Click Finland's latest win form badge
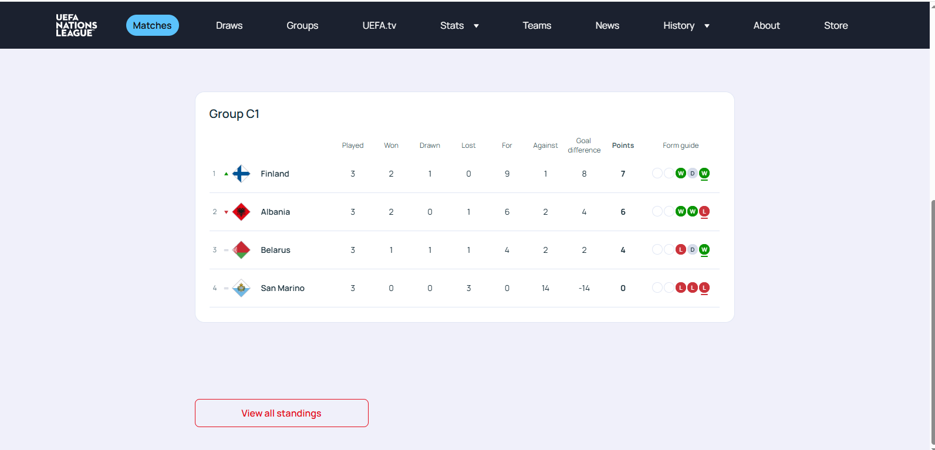Image resolution: width=935 pixels, height=450 pixels. pyautogui.click(x=704, y=173)
